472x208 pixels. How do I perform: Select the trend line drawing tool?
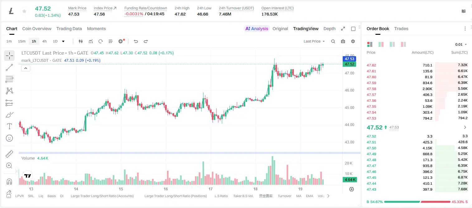tap(9, 67)
